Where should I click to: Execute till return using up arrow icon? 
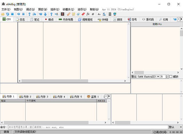tap(51, 14)
